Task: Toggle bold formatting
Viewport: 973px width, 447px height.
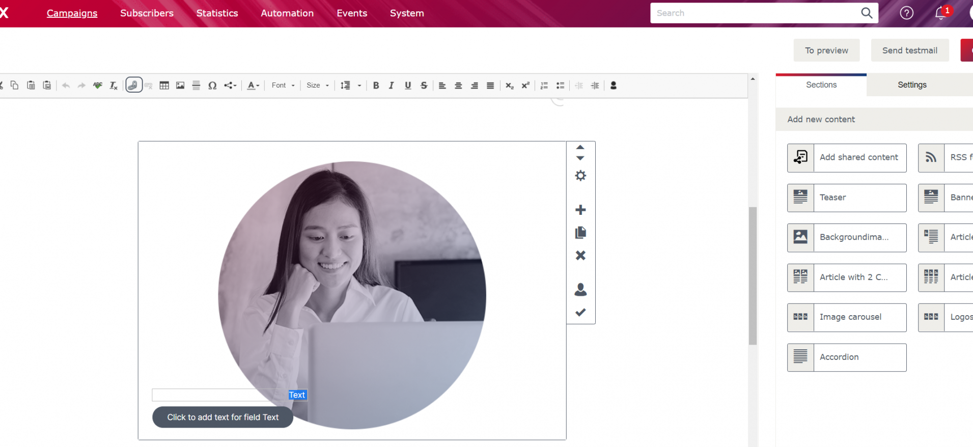Action: (x=376, y=86)
